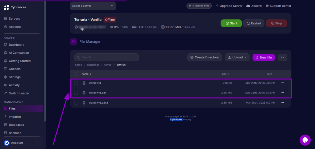This screenshot has height=149, width=315.
Task: Create a New file
Action: (x=264, y=57)
